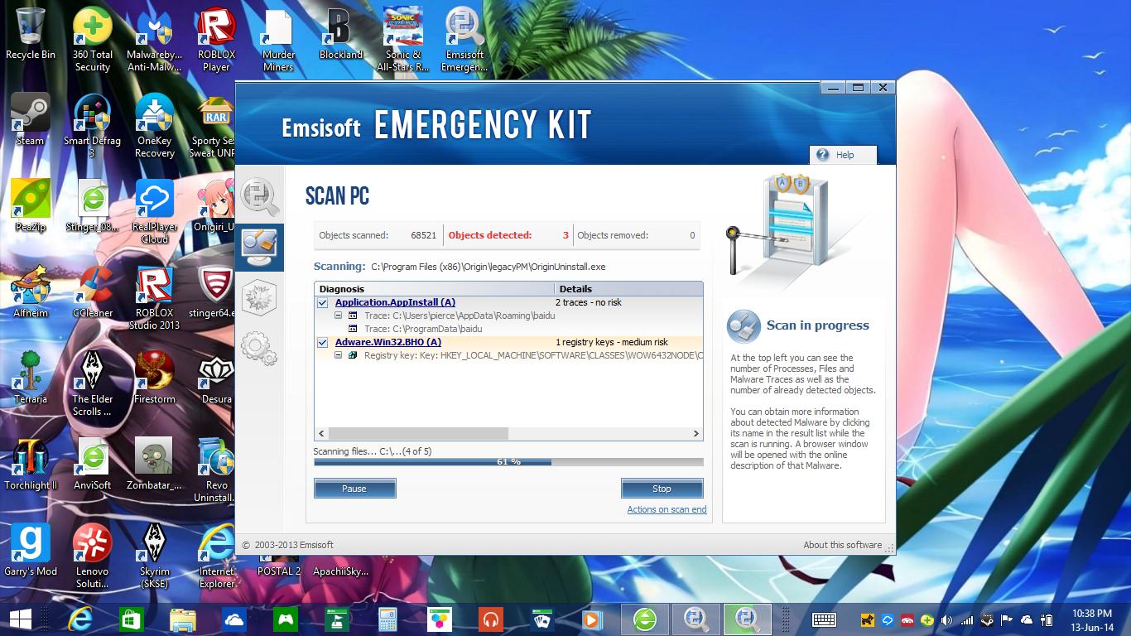Collapse the trace tree under Application.AppInstall

pos(339,316)
